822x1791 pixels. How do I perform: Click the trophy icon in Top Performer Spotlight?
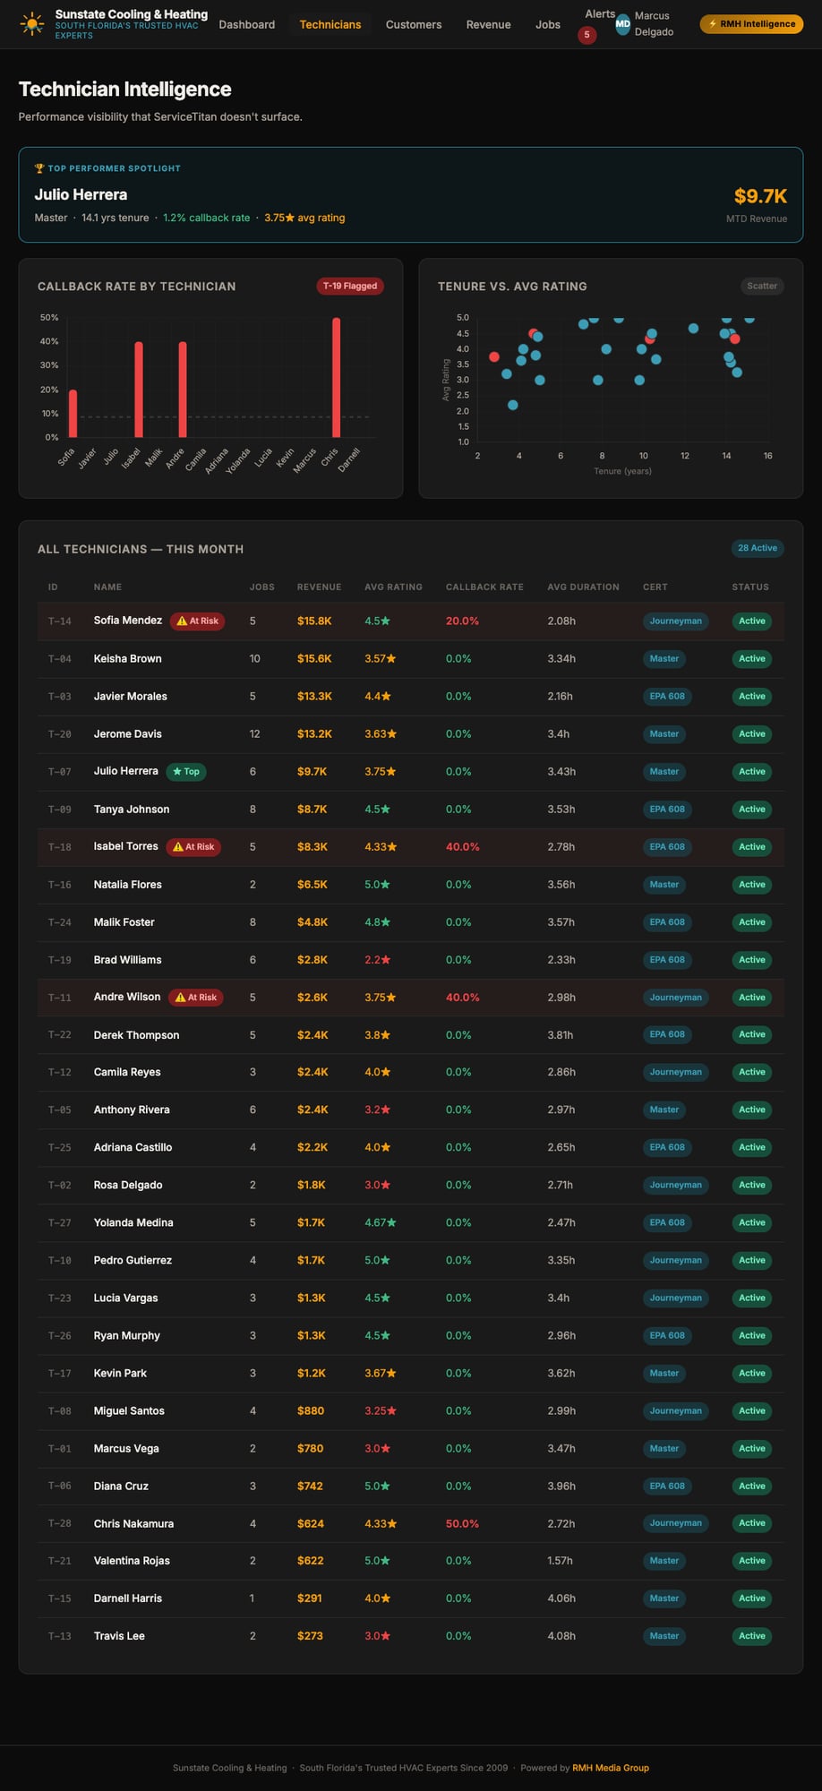tap(39, 168)
